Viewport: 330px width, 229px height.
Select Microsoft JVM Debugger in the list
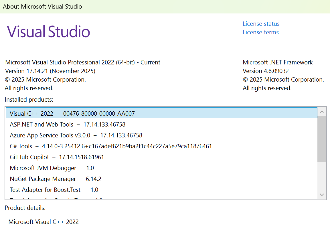tap(52, 168)
